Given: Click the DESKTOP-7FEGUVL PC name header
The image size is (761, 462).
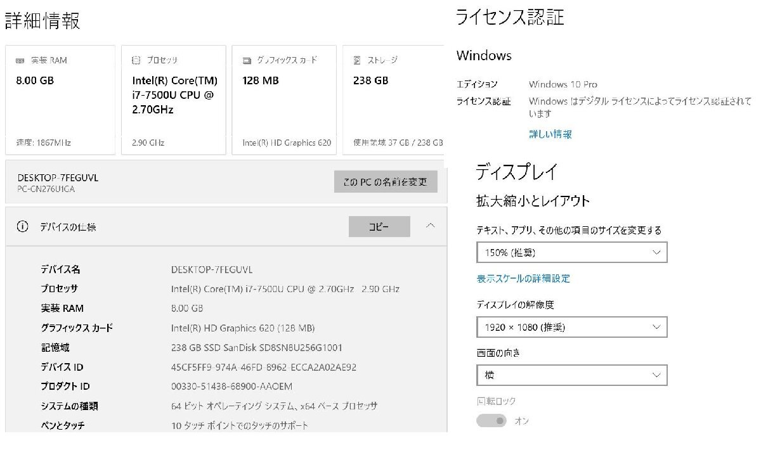Looking at the screenshot, I should pos(58,178).
